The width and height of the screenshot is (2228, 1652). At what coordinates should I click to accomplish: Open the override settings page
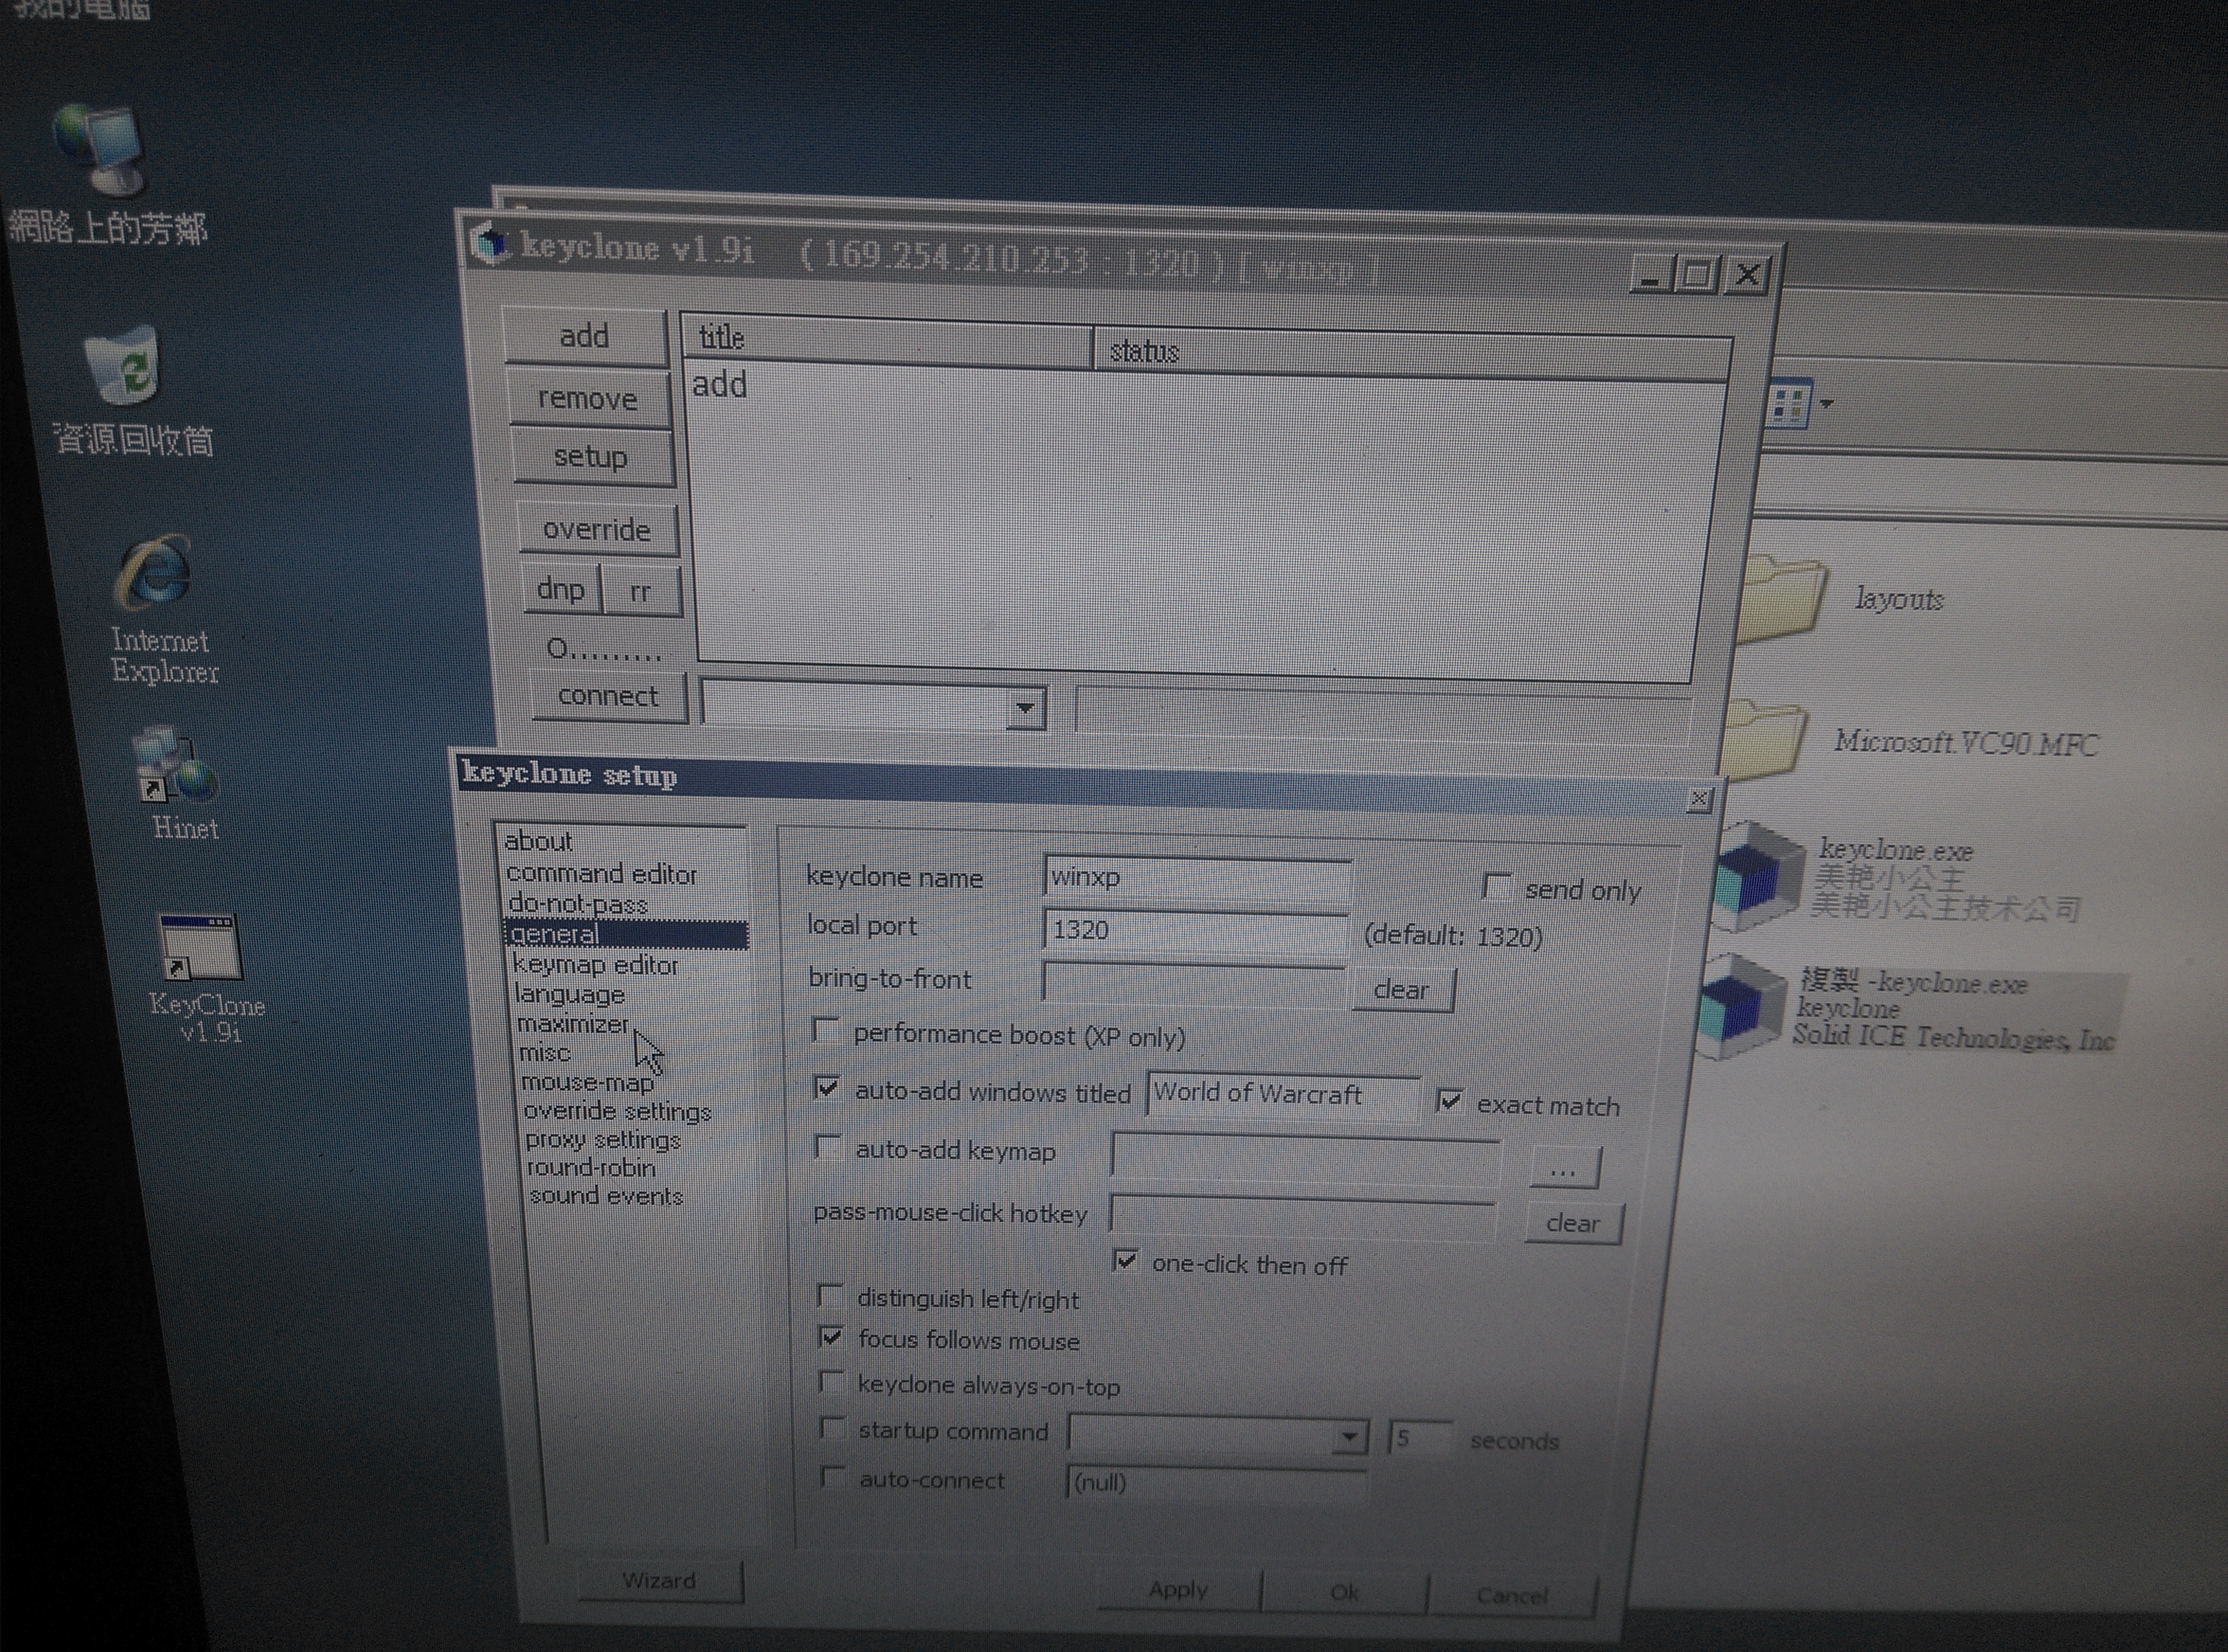point(618,1111)
